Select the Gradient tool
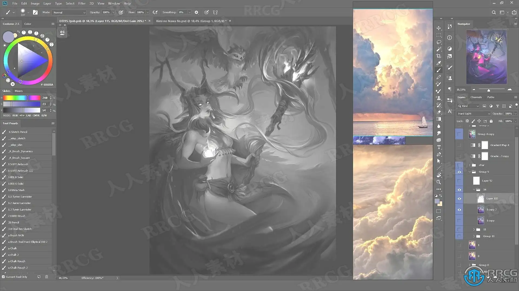The height and width of the screenshot is (291, 519). click(x=439, y=119)
